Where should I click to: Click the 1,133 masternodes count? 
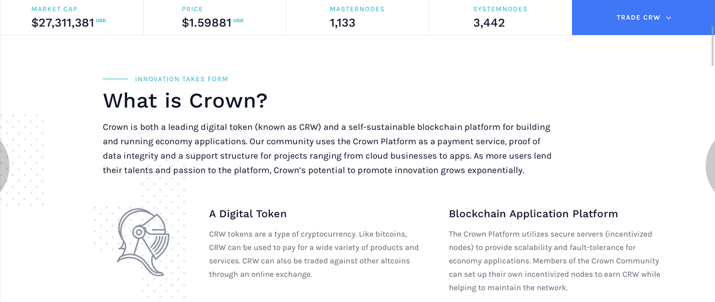coord(342,23)
